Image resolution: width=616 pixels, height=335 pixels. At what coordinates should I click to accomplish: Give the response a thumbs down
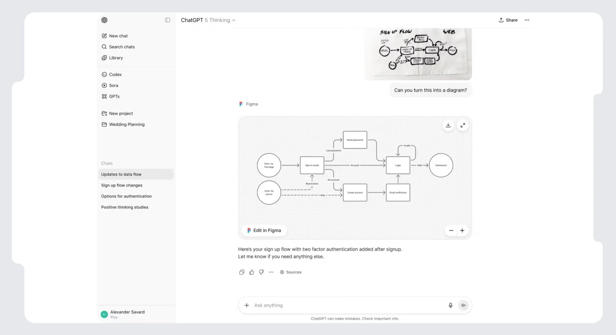coord(261,272)
